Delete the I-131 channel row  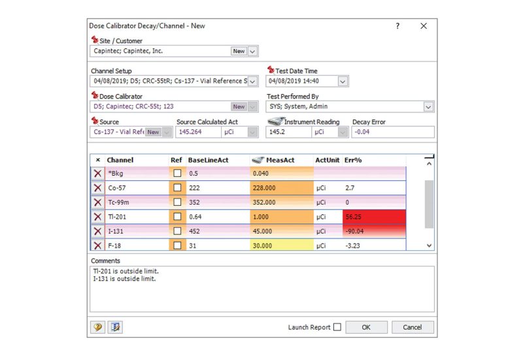[x=97, y=231]
